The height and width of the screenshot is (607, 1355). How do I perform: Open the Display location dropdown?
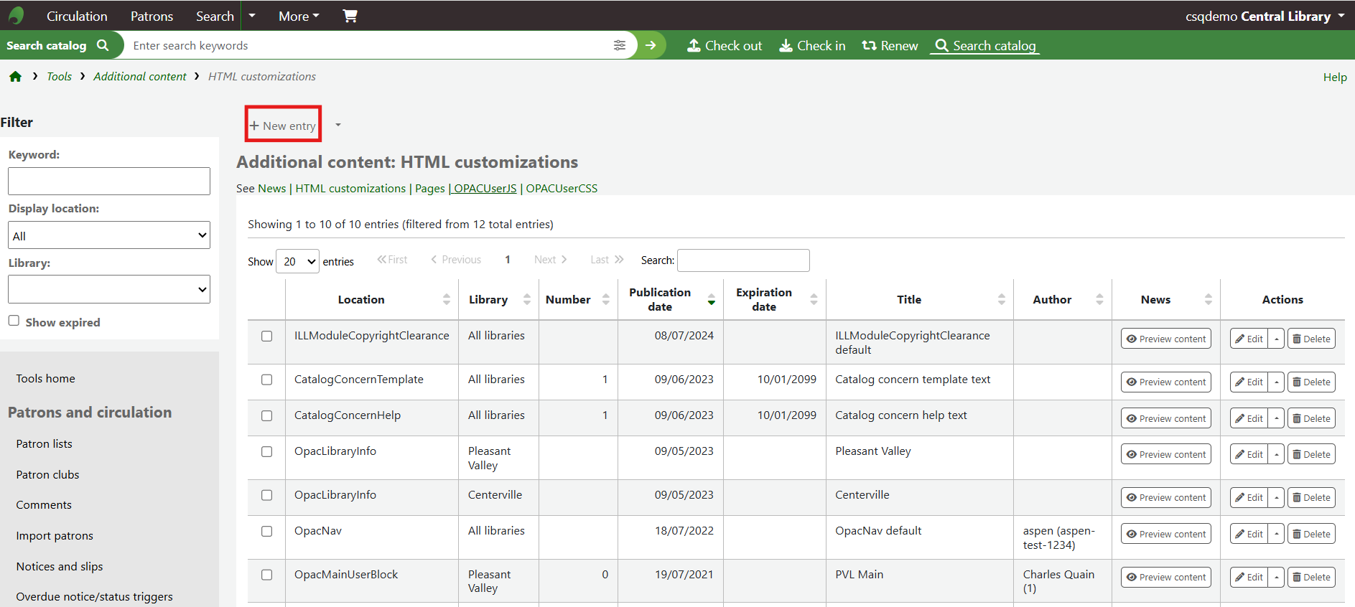(x=109, y=235)
